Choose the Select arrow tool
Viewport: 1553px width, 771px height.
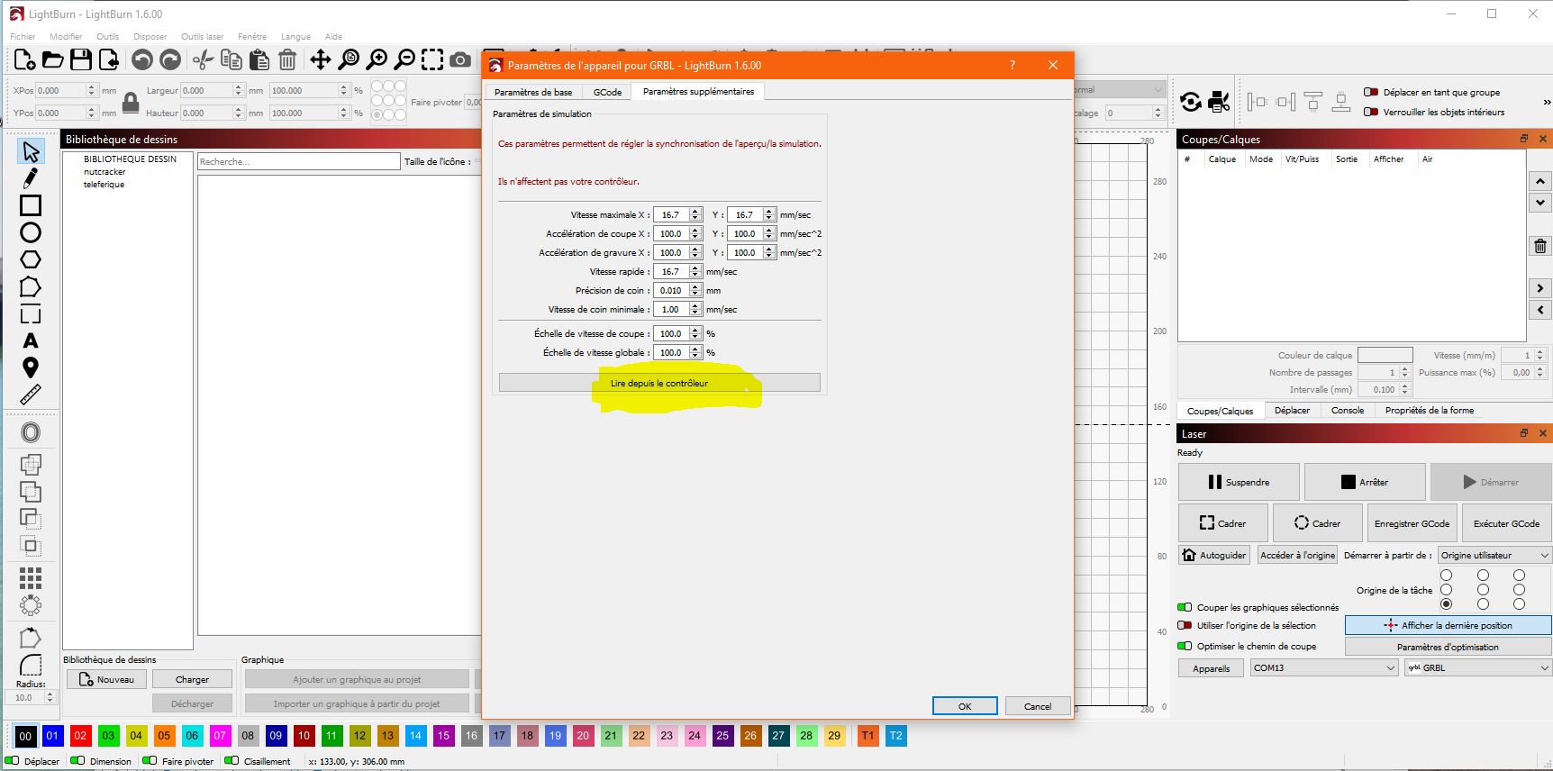point(31,151)
